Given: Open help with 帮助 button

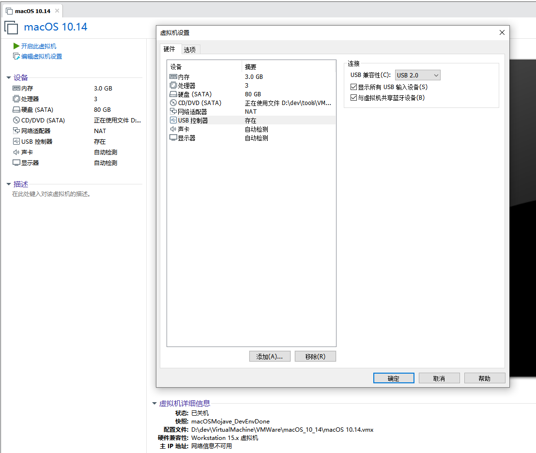Looking at the screenshot, I should click(x=484, y=378).
